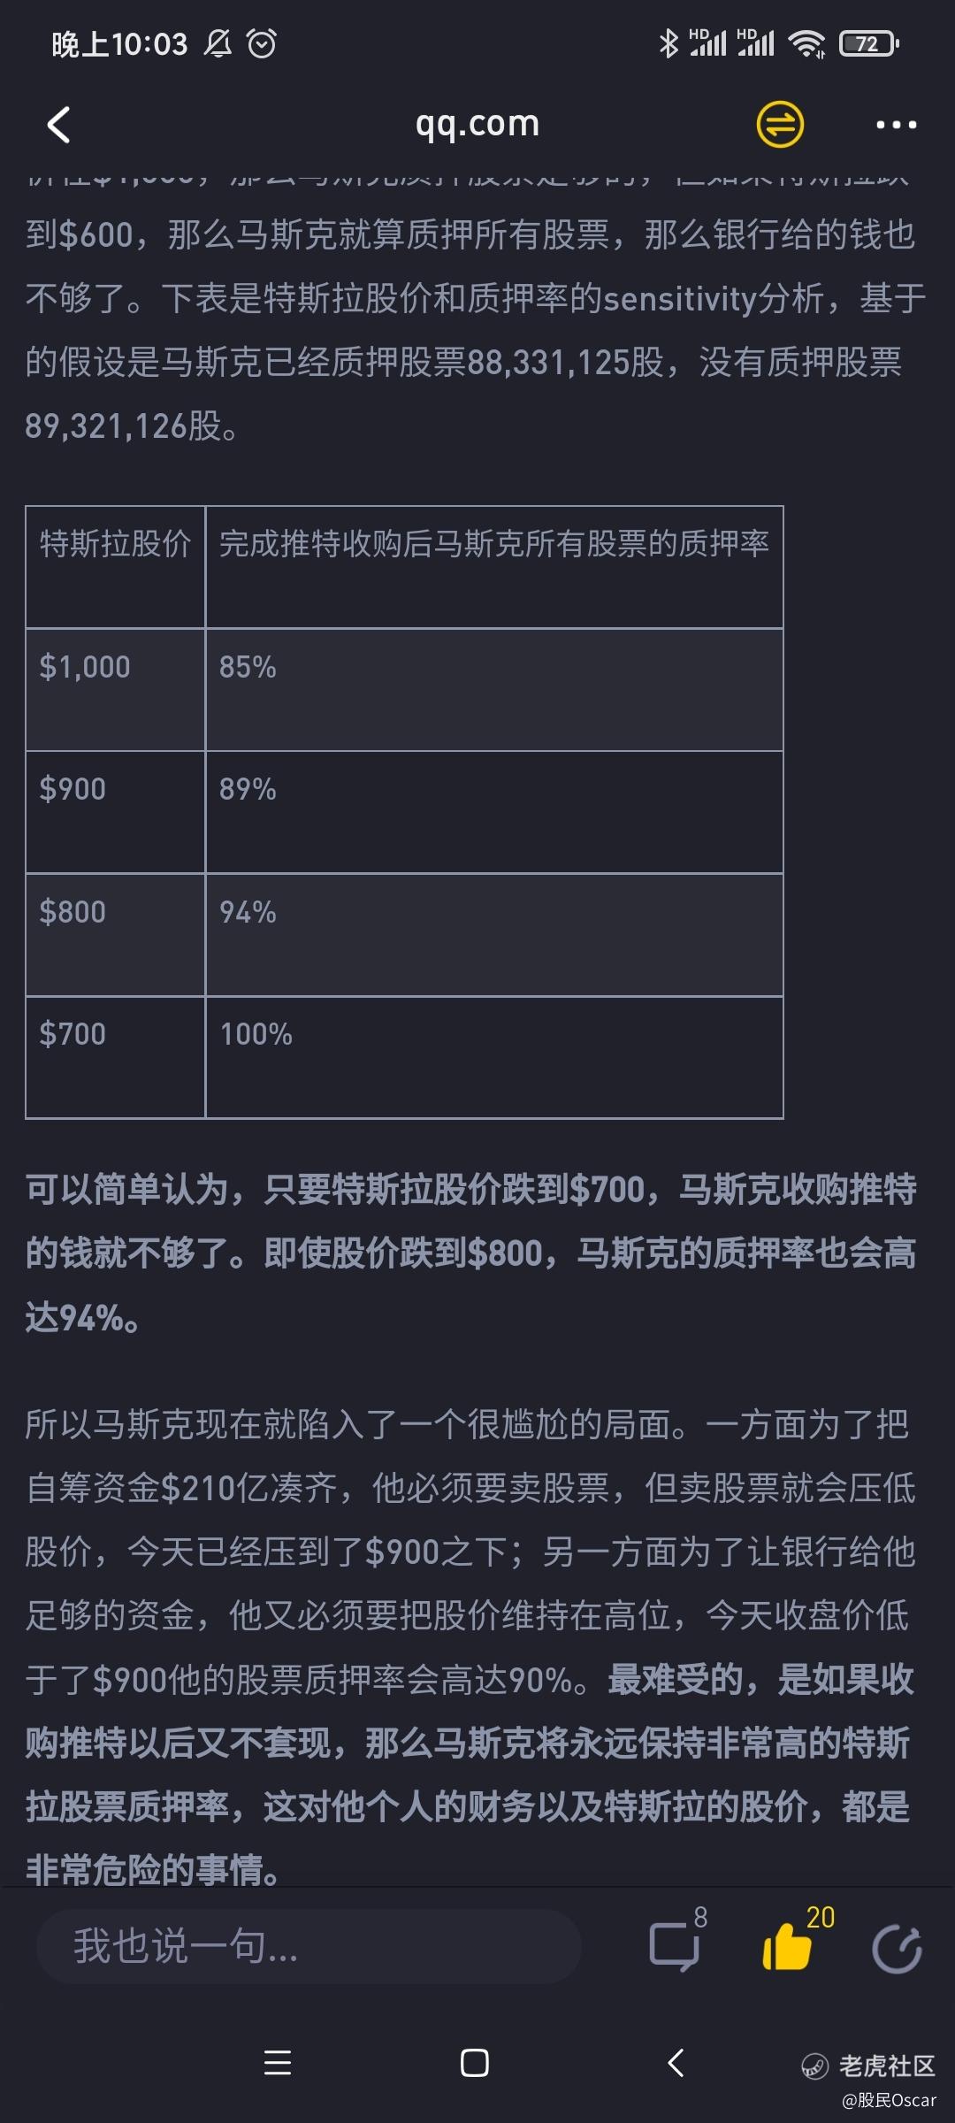Tap the qq.com page title
This screenshot has height=2123, width=955.
coord(477,124)
